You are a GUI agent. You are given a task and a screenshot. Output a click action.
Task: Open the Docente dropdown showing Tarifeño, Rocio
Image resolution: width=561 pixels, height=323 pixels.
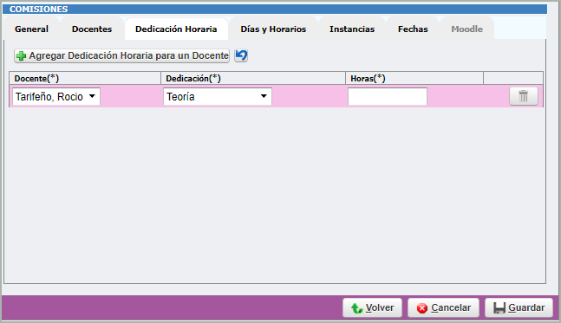click(x=56, y=96)
